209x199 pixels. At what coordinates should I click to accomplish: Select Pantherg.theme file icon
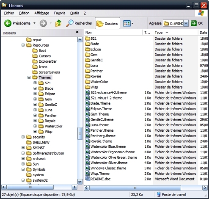tap(88, 135)
